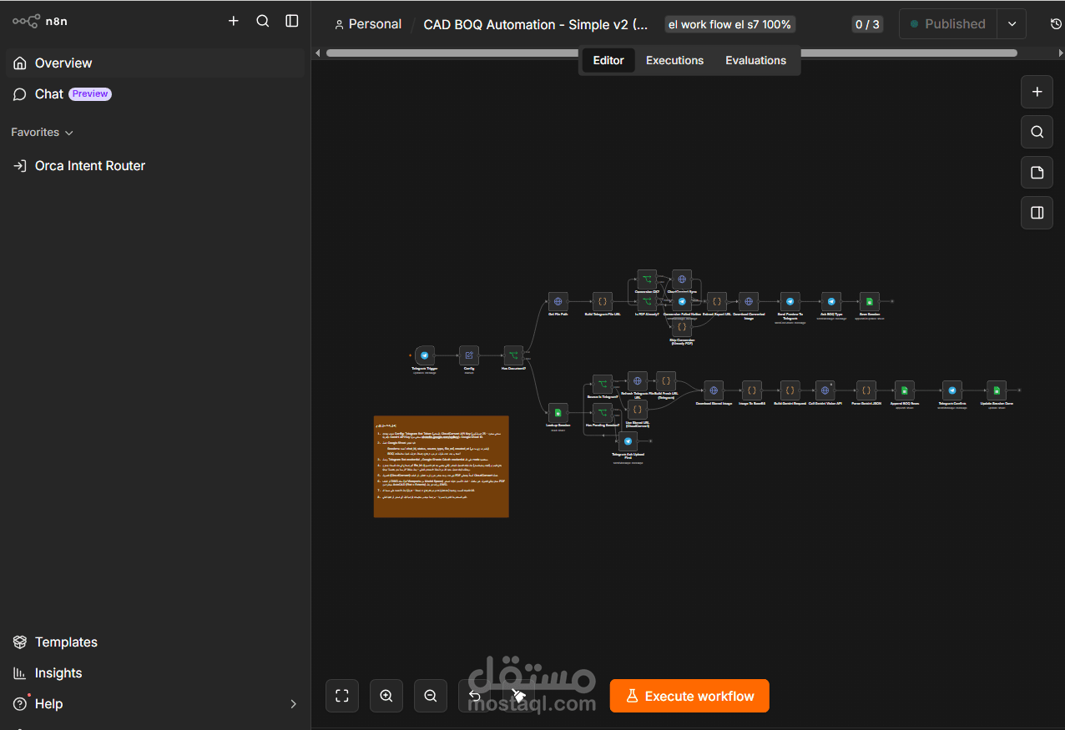Image resolution: width=1065 pixels, height=730 pixels.
Task: Click the Published status button
Action: click(x=948, y=24)
